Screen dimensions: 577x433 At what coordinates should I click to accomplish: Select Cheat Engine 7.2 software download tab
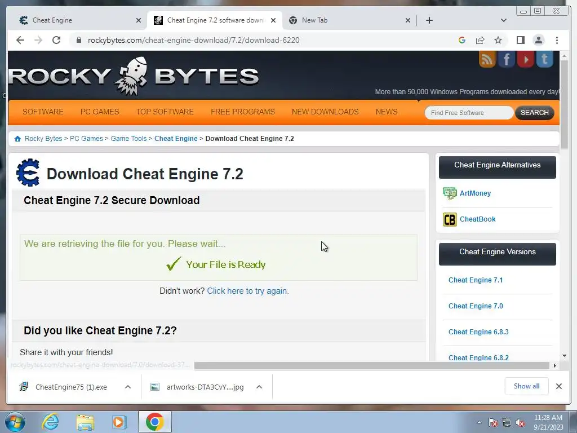pyautogui.click(x=215, y=20)
